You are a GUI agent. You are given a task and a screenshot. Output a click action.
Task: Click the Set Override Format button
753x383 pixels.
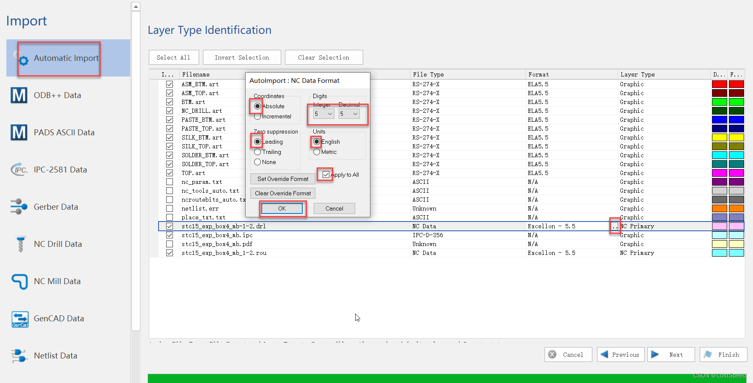283,179
